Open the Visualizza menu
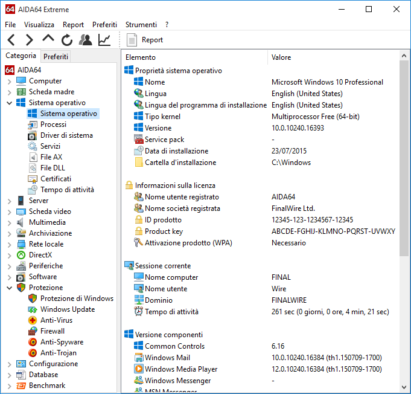The image size is (411, 394). (39, 25)
